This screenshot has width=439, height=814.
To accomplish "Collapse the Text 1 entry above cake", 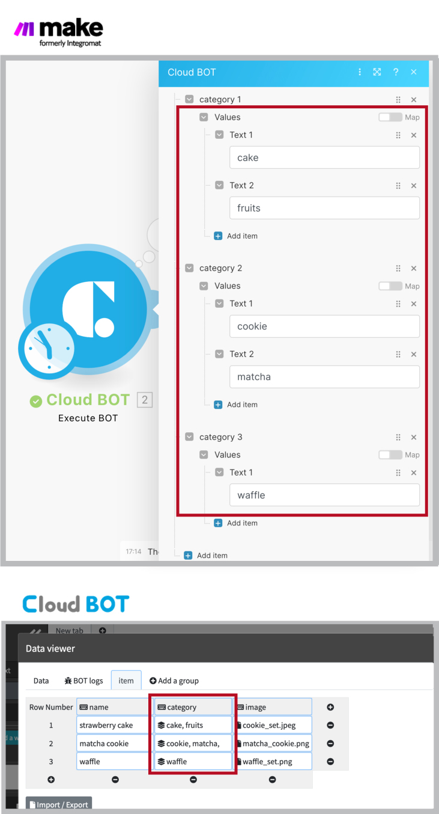I will pos(219,135).
